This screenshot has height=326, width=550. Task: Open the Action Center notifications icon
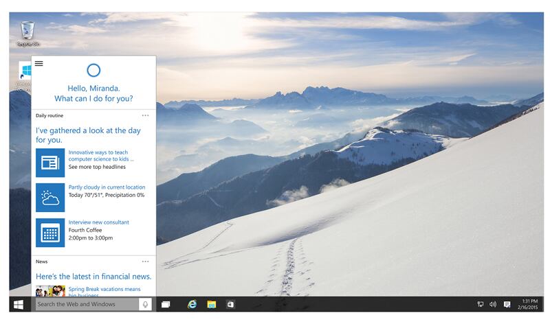coord(507,304)
